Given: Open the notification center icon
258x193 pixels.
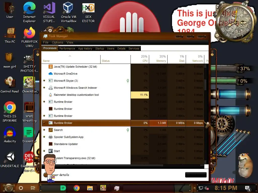Looking at the screenshot, I should 247,188.
